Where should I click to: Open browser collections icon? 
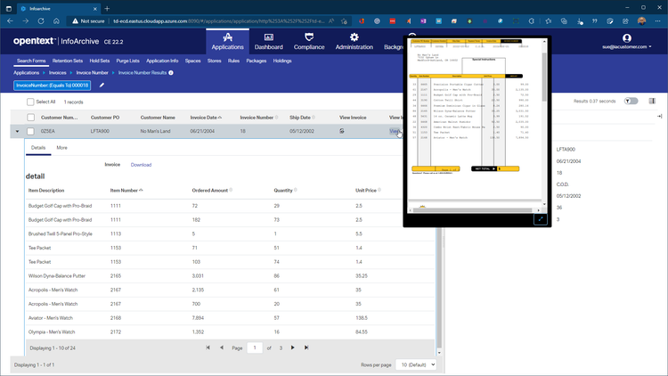pos(564,20)
